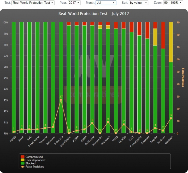
Task: Click the Seqrite yellow user dependent segment
Action: [x=155, y=37]
